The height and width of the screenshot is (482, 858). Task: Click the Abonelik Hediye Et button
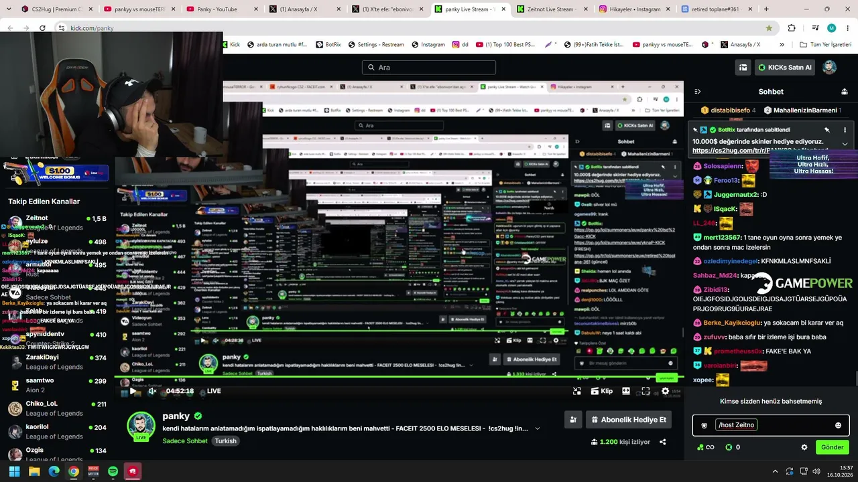pyautogui.click(x=629, y=420)
